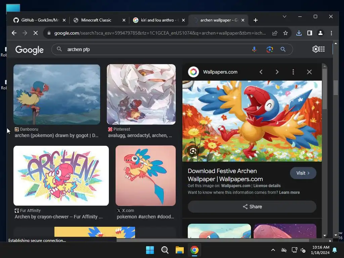
Task: Open the Danbooru archen image thumbnail
Action: click(x=56, y=94)
